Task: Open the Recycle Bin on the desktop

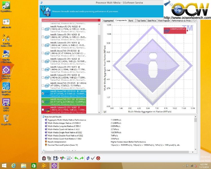Action: [6, 120]
